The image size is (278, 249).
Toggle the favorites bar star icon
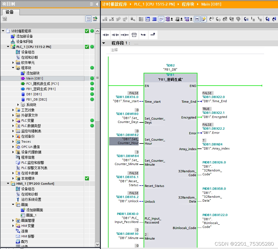[204, 19]
